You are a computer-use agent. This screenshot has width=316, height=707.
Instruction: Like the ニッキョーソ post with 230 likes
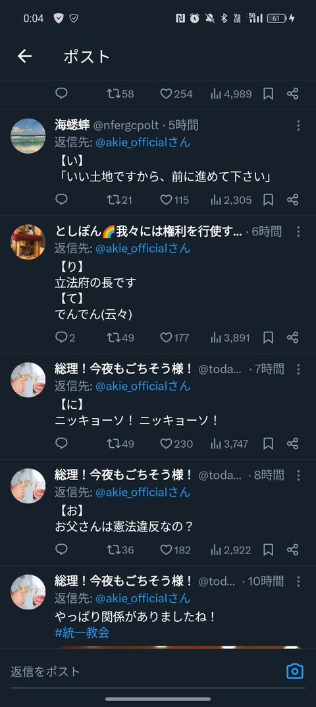coord(176,444)
